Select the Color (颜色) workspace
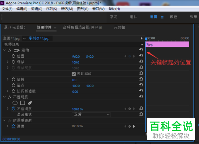 174,17
